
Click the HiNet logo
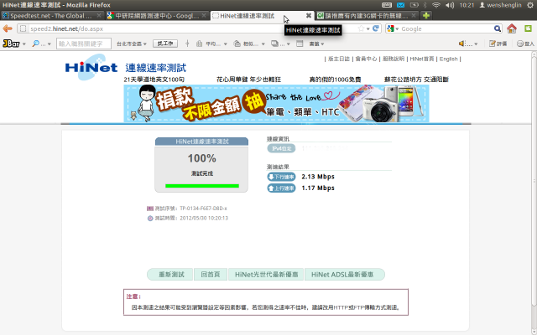click(x=91, y=67)
